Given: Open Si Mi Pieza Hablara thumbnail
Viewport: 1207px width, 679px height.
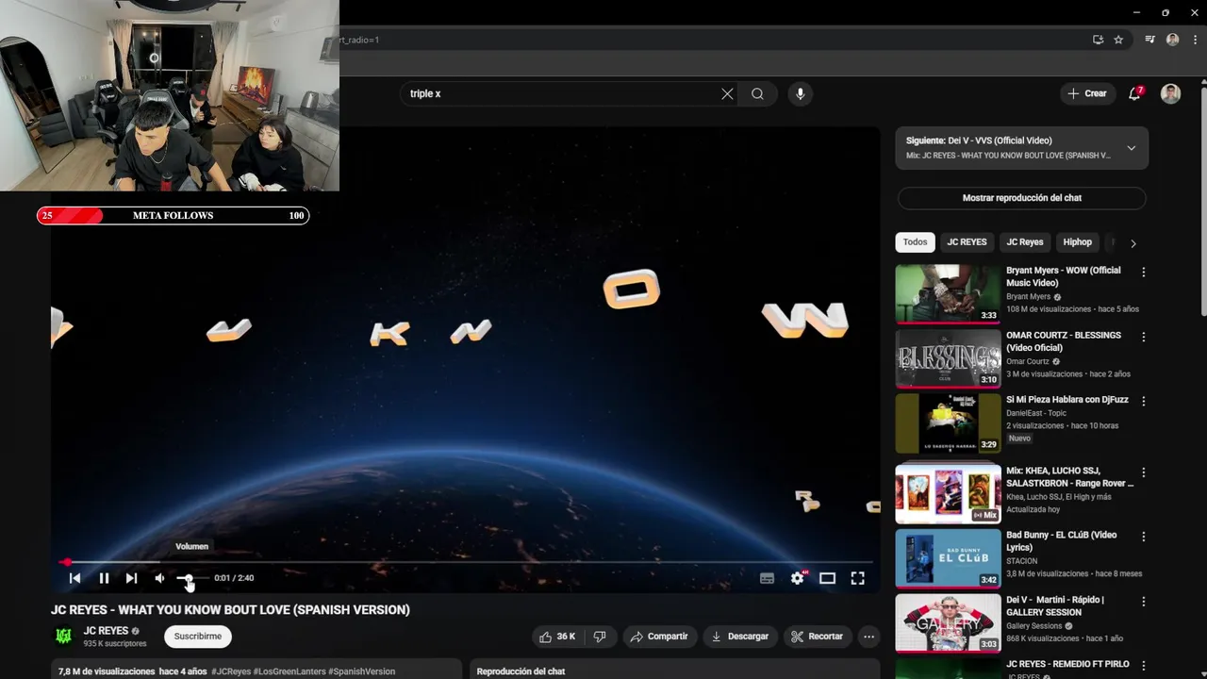Looking at the screenshot, I should point(948,423).
